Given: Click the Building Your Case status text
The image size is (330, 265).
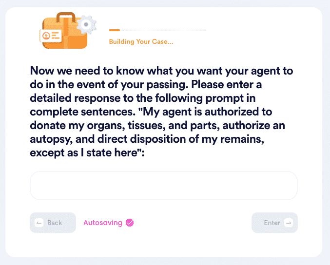Looking at the screenshot, I should [x=141, y=41].
